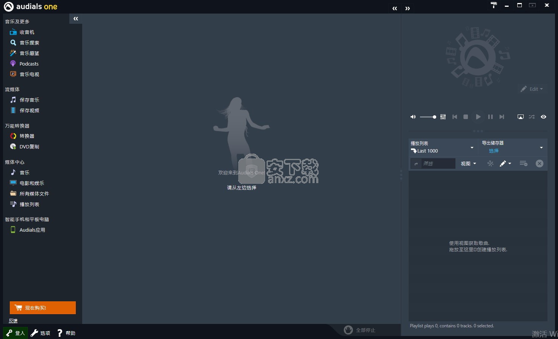This screenshot has height=339, width=558.
Task: Play the current track
Action: point(478,117)
